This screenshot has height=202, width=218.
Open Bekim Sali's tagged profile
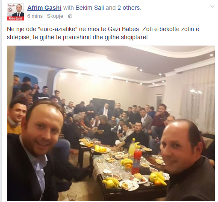90,8
